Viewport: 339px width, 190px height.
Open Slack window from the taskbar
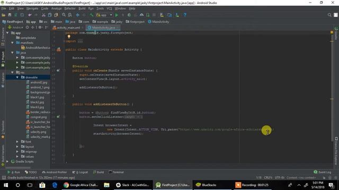coord(132,185)
